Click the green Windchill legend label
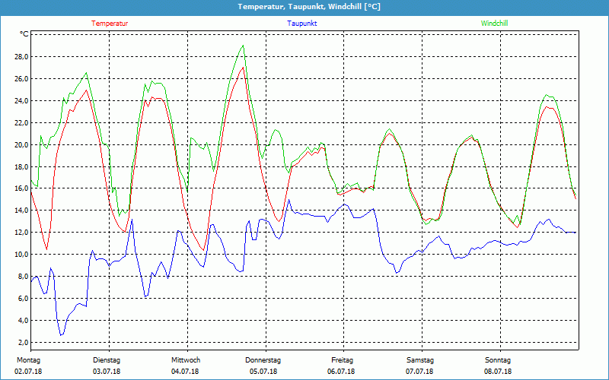Image resolution: width=609 pixels, height=380 pixels. (x=494, y=24)
